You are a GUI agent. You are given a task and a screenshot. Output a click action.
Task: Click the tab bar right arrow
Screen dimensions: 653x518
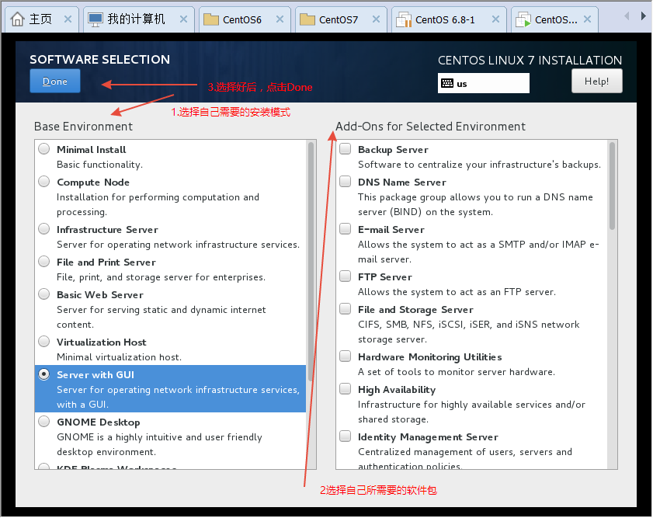(x=643, y=16)
